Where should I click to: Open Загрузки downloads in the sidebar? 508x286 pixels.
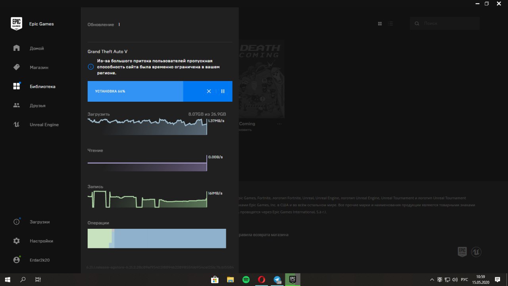[x=40, y=222]
